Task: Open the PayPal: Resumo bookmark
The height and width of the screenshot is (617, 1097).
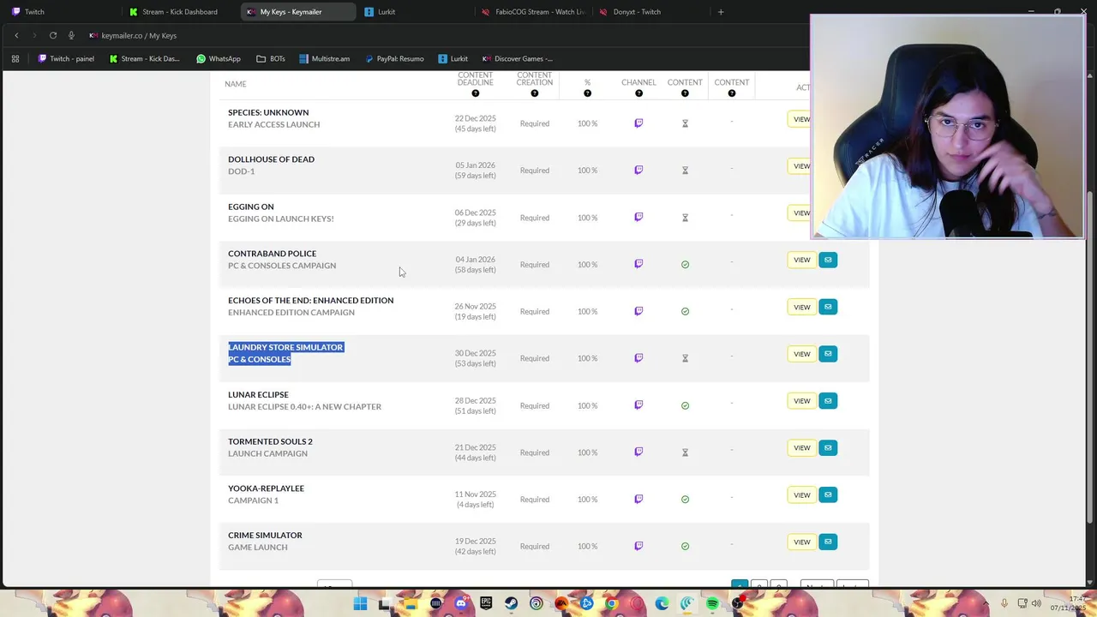Action: (x=394, y=59)
